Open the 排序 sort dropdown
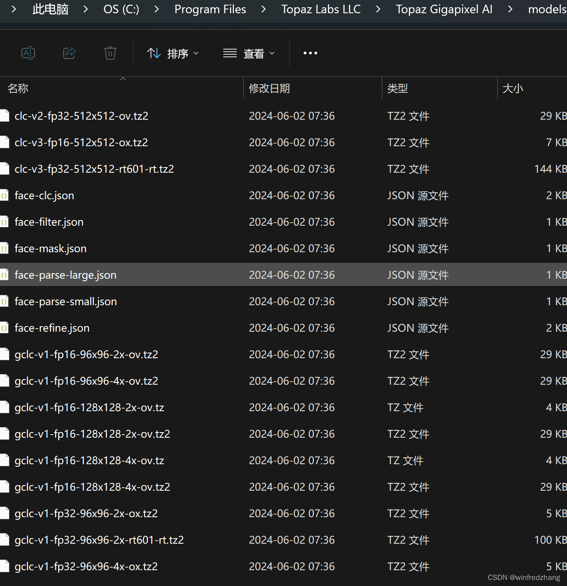The width and height of the screenshot is (567, 586). (x=173, y=53)
